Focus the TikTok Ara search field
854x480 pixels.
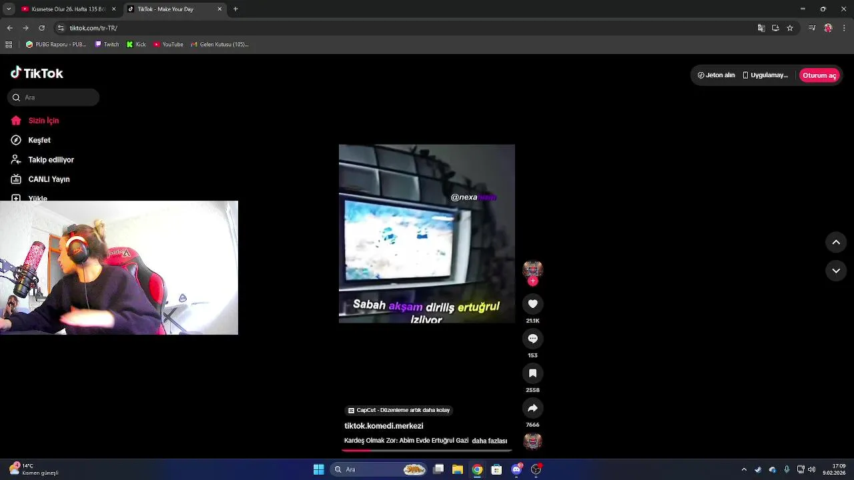53,97
